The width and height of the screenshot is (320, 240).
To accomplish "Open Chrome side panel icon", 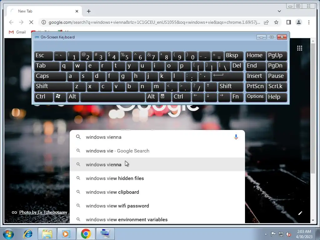I will pyautogui.click(x=288, y=22).
